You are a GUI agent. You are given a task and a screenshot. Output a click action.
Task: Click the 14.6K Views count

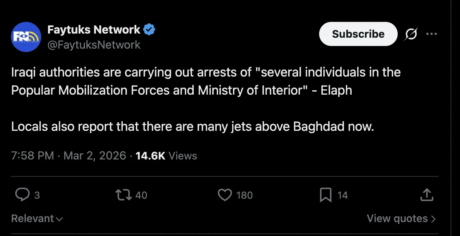point(166,156)
